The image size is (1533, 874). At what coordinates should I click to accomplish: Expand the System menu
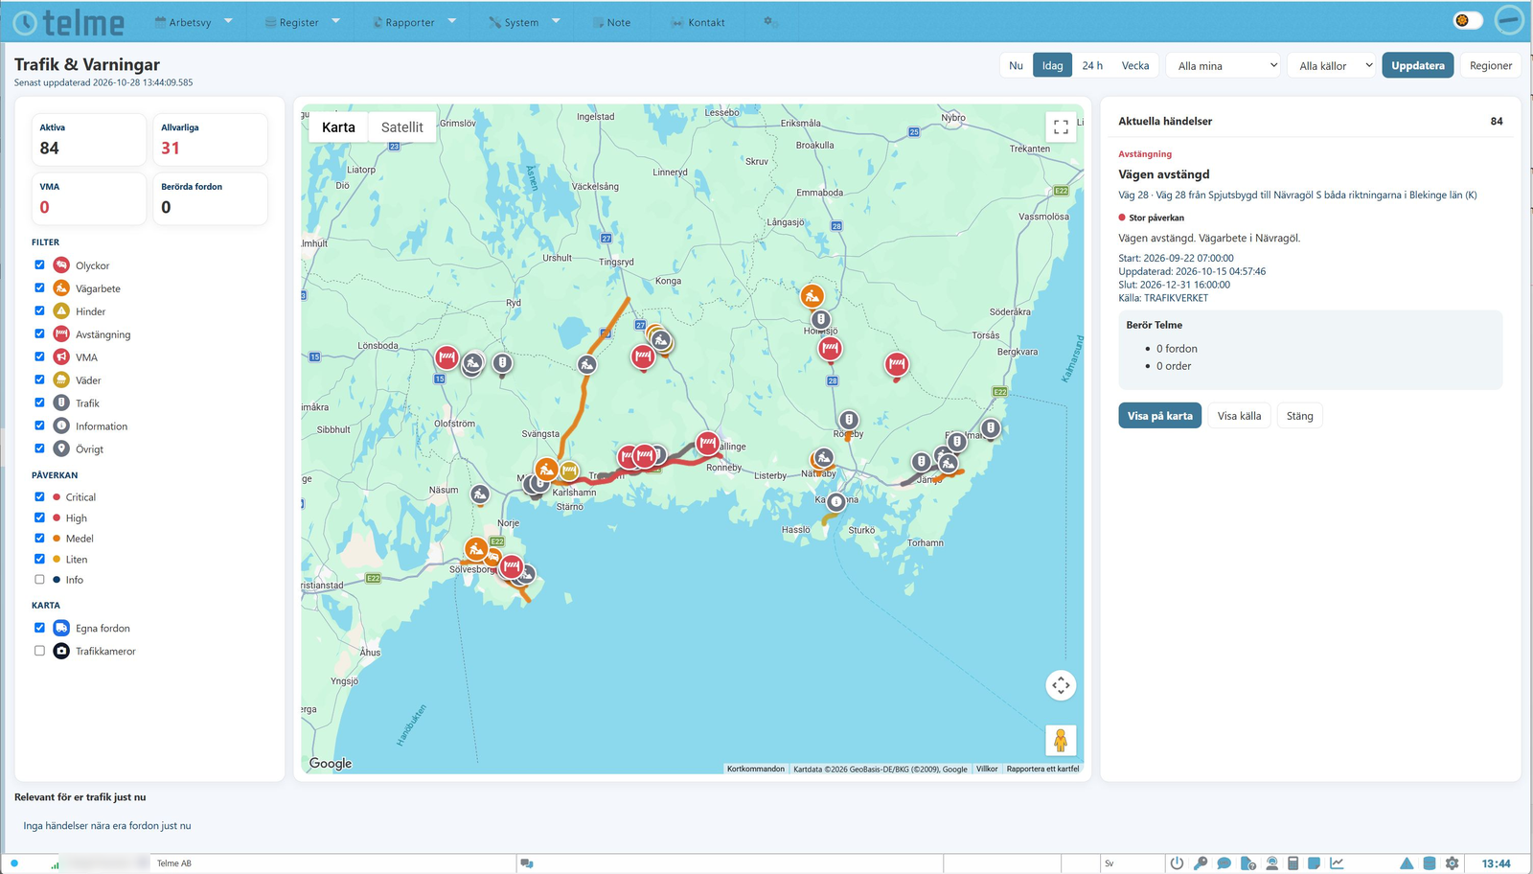524,22
